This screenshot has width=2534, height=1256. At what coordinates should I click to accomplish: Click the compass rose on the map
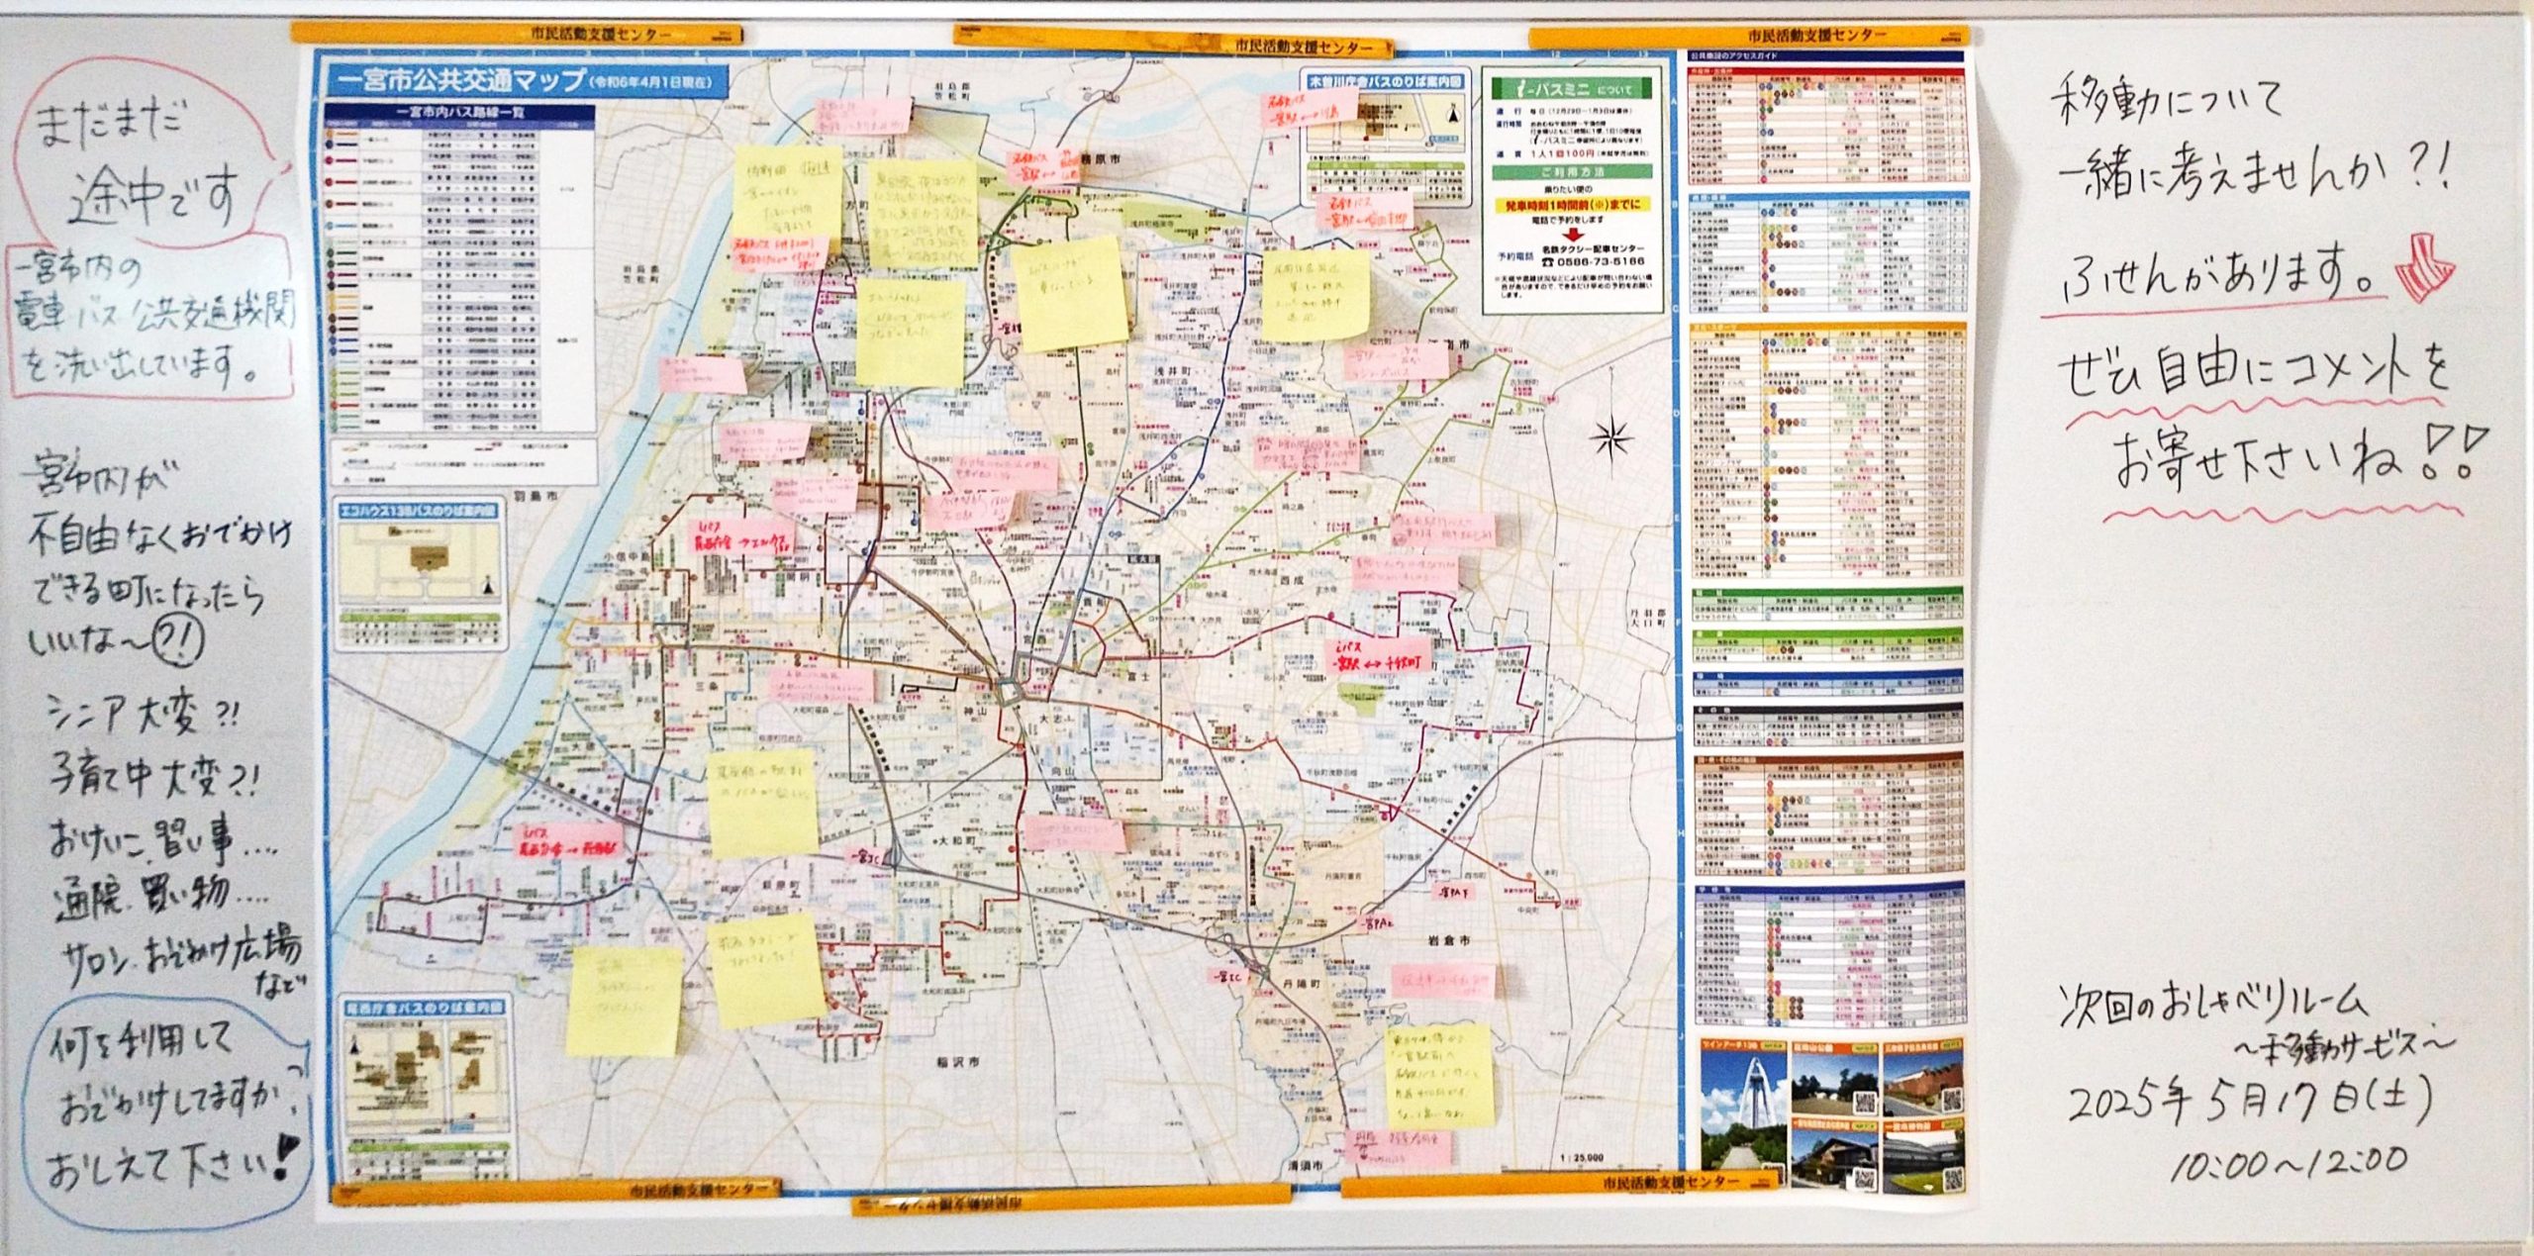(1611, 437)
